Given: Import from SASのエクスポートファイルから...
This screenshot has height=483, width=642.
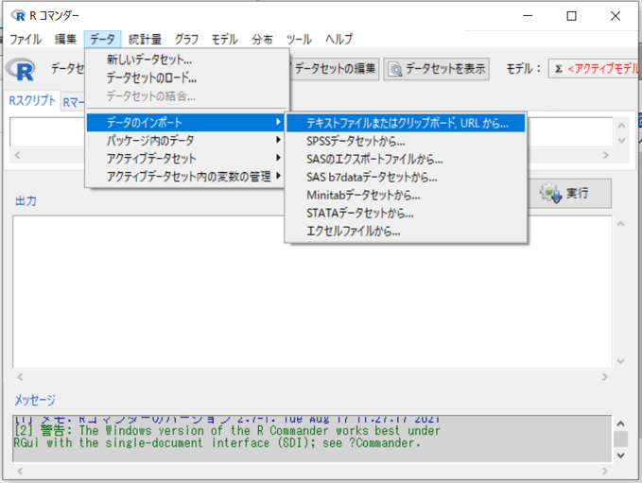Looking at the screenshot, I should 406,159.
